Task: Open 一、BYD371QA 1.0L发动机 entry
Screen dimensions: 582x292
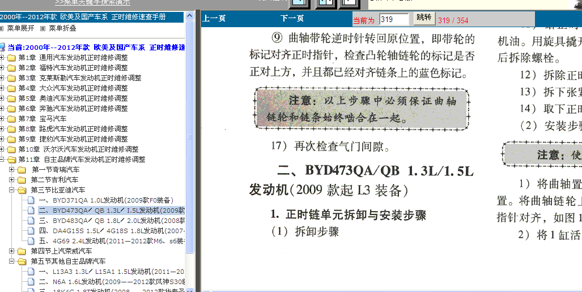Action: pyautogui.click(x=106, y=200)
